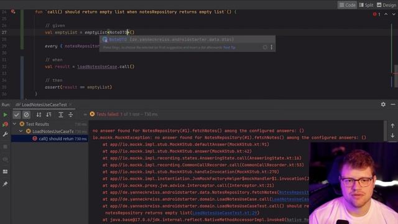The height and width of the screenshot is (224, 398).
Task: Jump down the stack trace arrow
Action: pyautogui.click(x=392, y=136)
